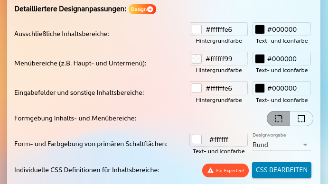Edit #ffffff hex field for primary buttons
This screenshot has height=184, width=328.
(x=219, y=139)
